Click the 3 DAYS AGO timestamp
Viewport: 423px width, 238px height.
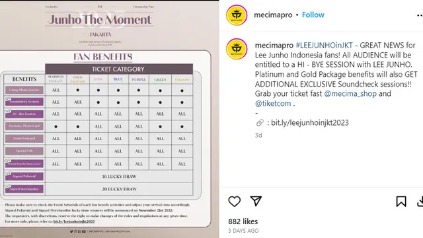tap(243, 231)
